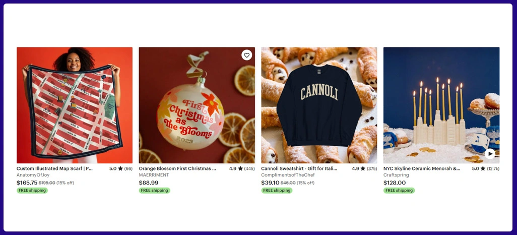Image resolution: width=517 pixels, height=235 pixels.
Task: Click the scarf's 5.0 star rating
Action: pyautogui.click(x=120, y=168)
